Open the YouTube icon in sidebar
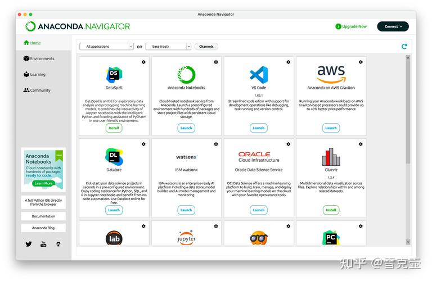The height and width of the screenshot is (281, 432). click(43, 244)
